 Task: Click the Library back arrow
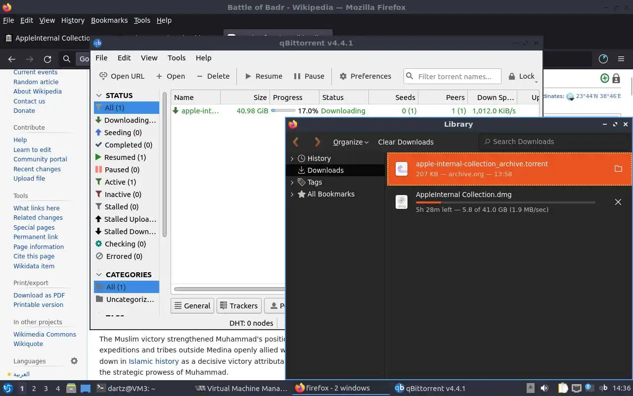click(x=296, y=142)
